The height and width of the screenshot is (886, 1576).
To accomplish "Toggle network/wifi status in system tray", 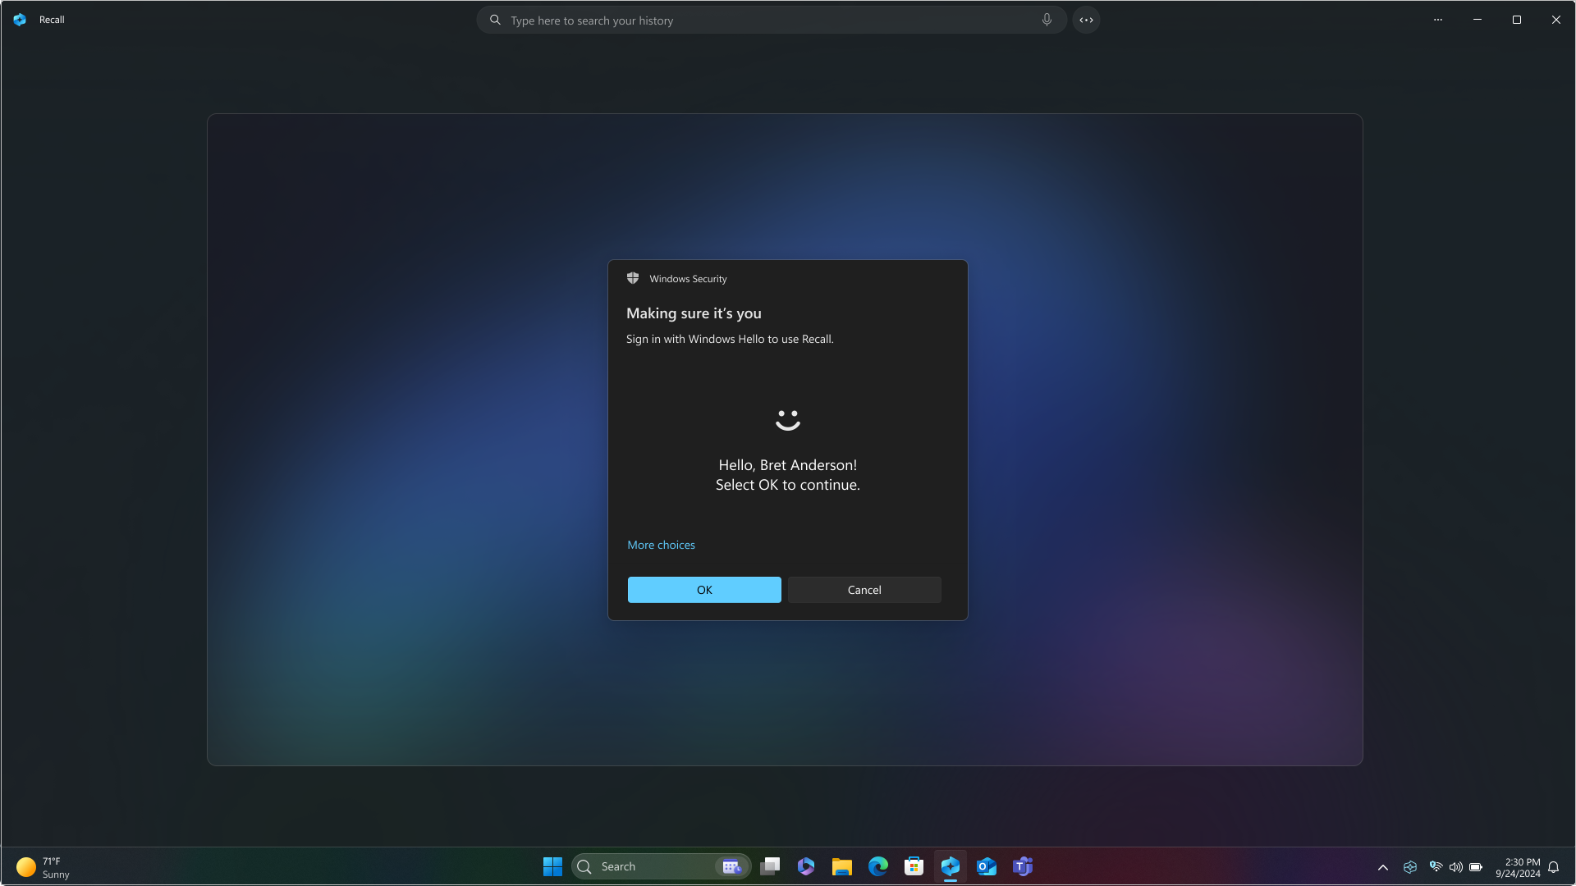I will [1436, 866].
